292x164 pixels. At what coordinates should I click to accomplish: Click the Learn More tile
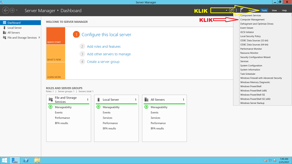(56, 71)
